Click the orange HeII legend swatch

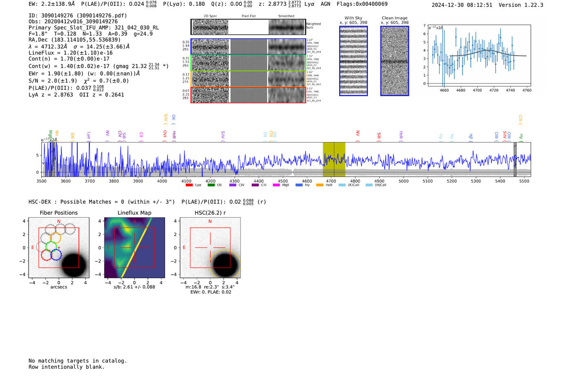(x=320, y=185)
